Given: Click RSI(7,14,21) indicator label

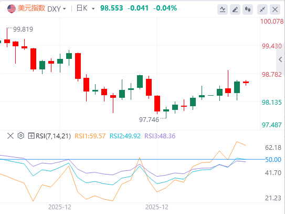Looking at the screenshot, I should click(53, 136).
